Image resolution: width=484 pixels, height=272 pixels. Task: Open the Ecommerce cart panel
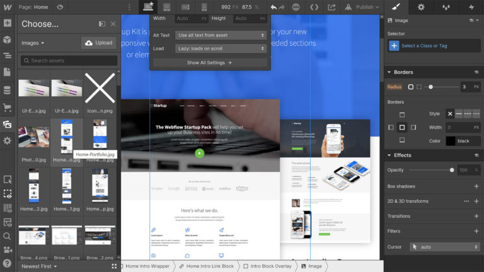(x=7, y=107)
